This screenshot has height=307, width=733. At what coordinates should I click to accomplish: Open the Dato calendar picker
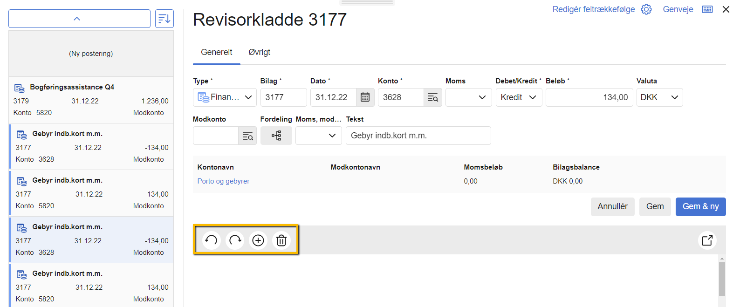(x=365, y=97)
